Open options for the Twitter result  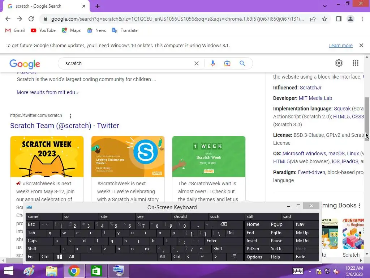tap(70, 116)
